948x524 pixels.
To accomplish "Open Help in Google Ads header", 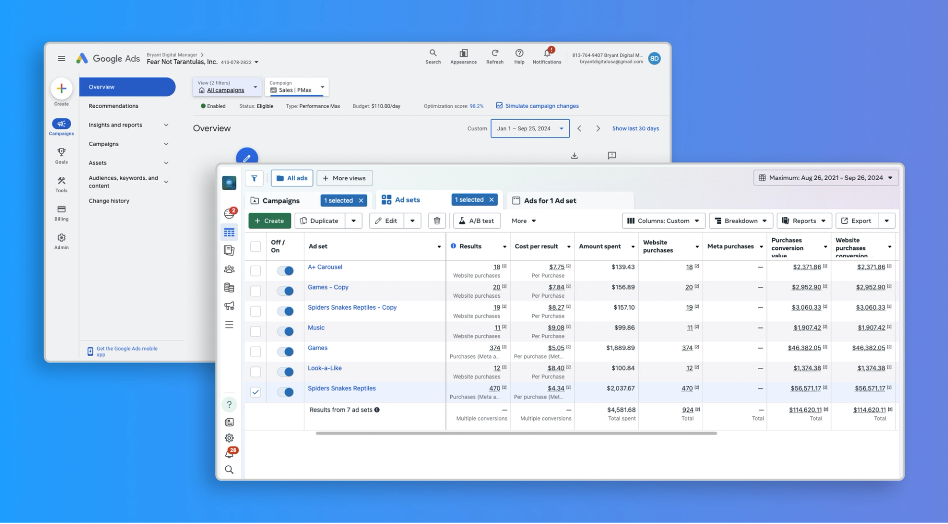I will (x=519, y=56).
